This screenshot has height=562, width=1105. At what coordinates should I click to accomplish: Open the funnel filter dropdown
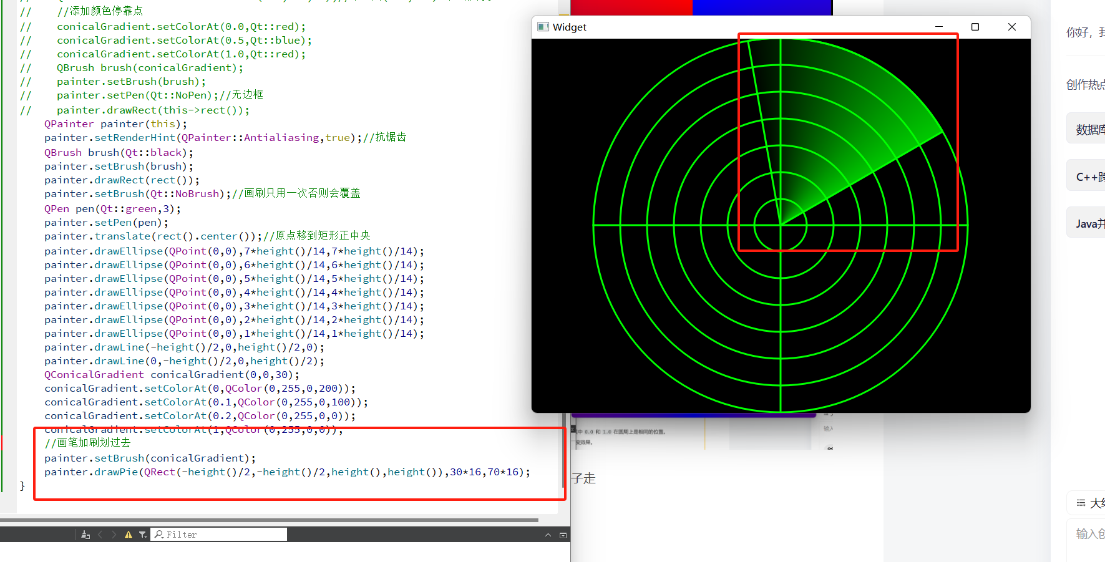tap(143, 535)
